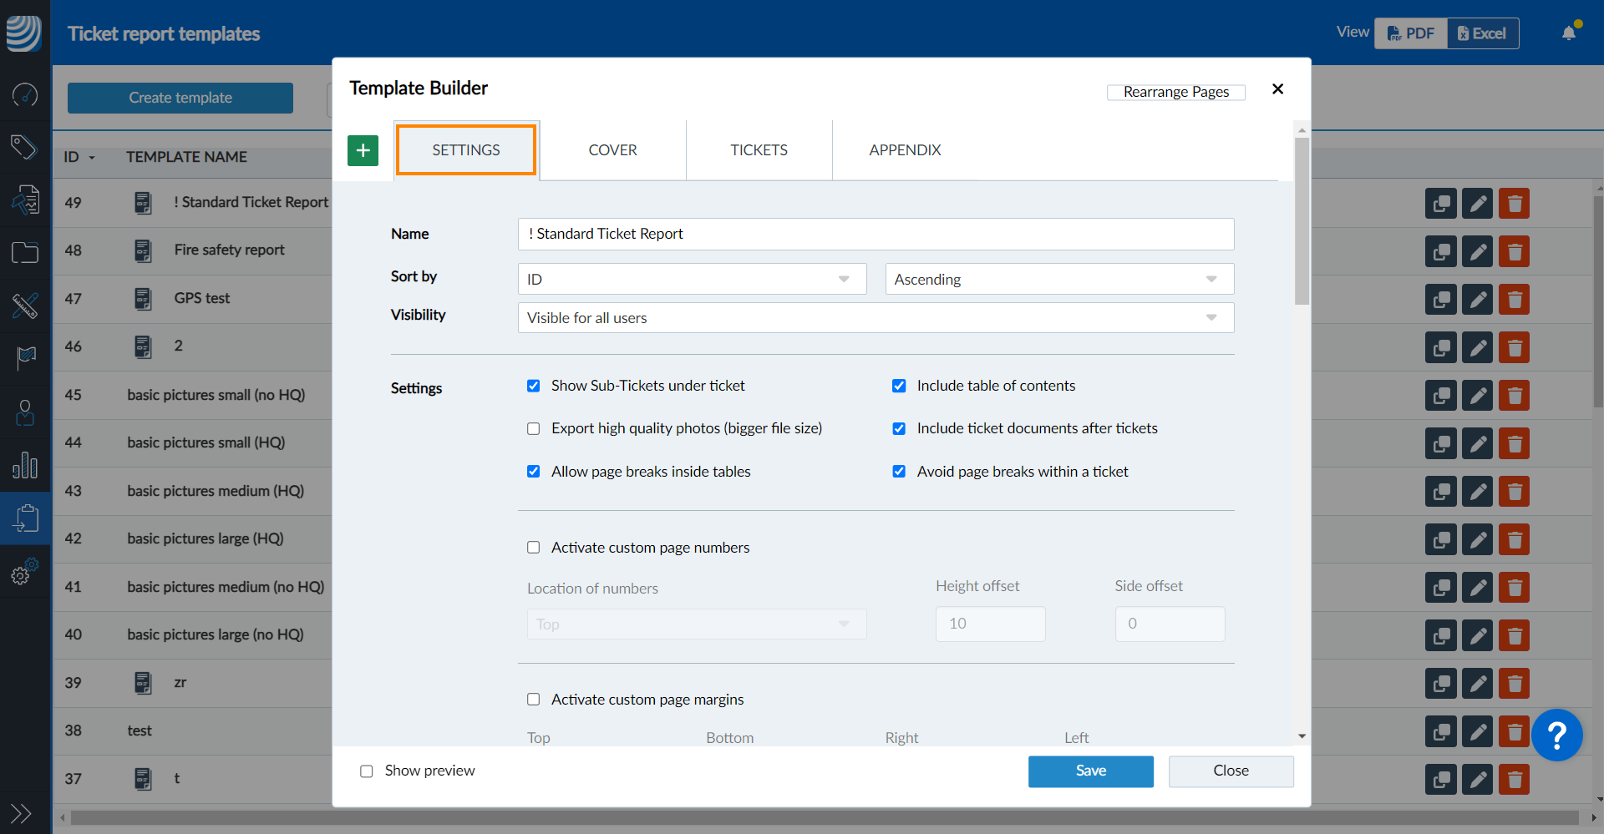Open the dashboard gauge icon in sidebar
This screenshot has width=1604, height=834.
pyautogui.click(x=25, y=94)
